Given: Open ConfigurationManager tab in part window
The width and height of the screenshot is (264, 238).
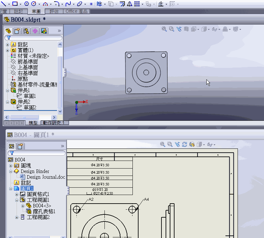Looking at the screenshot, I should tap(26, 31).
